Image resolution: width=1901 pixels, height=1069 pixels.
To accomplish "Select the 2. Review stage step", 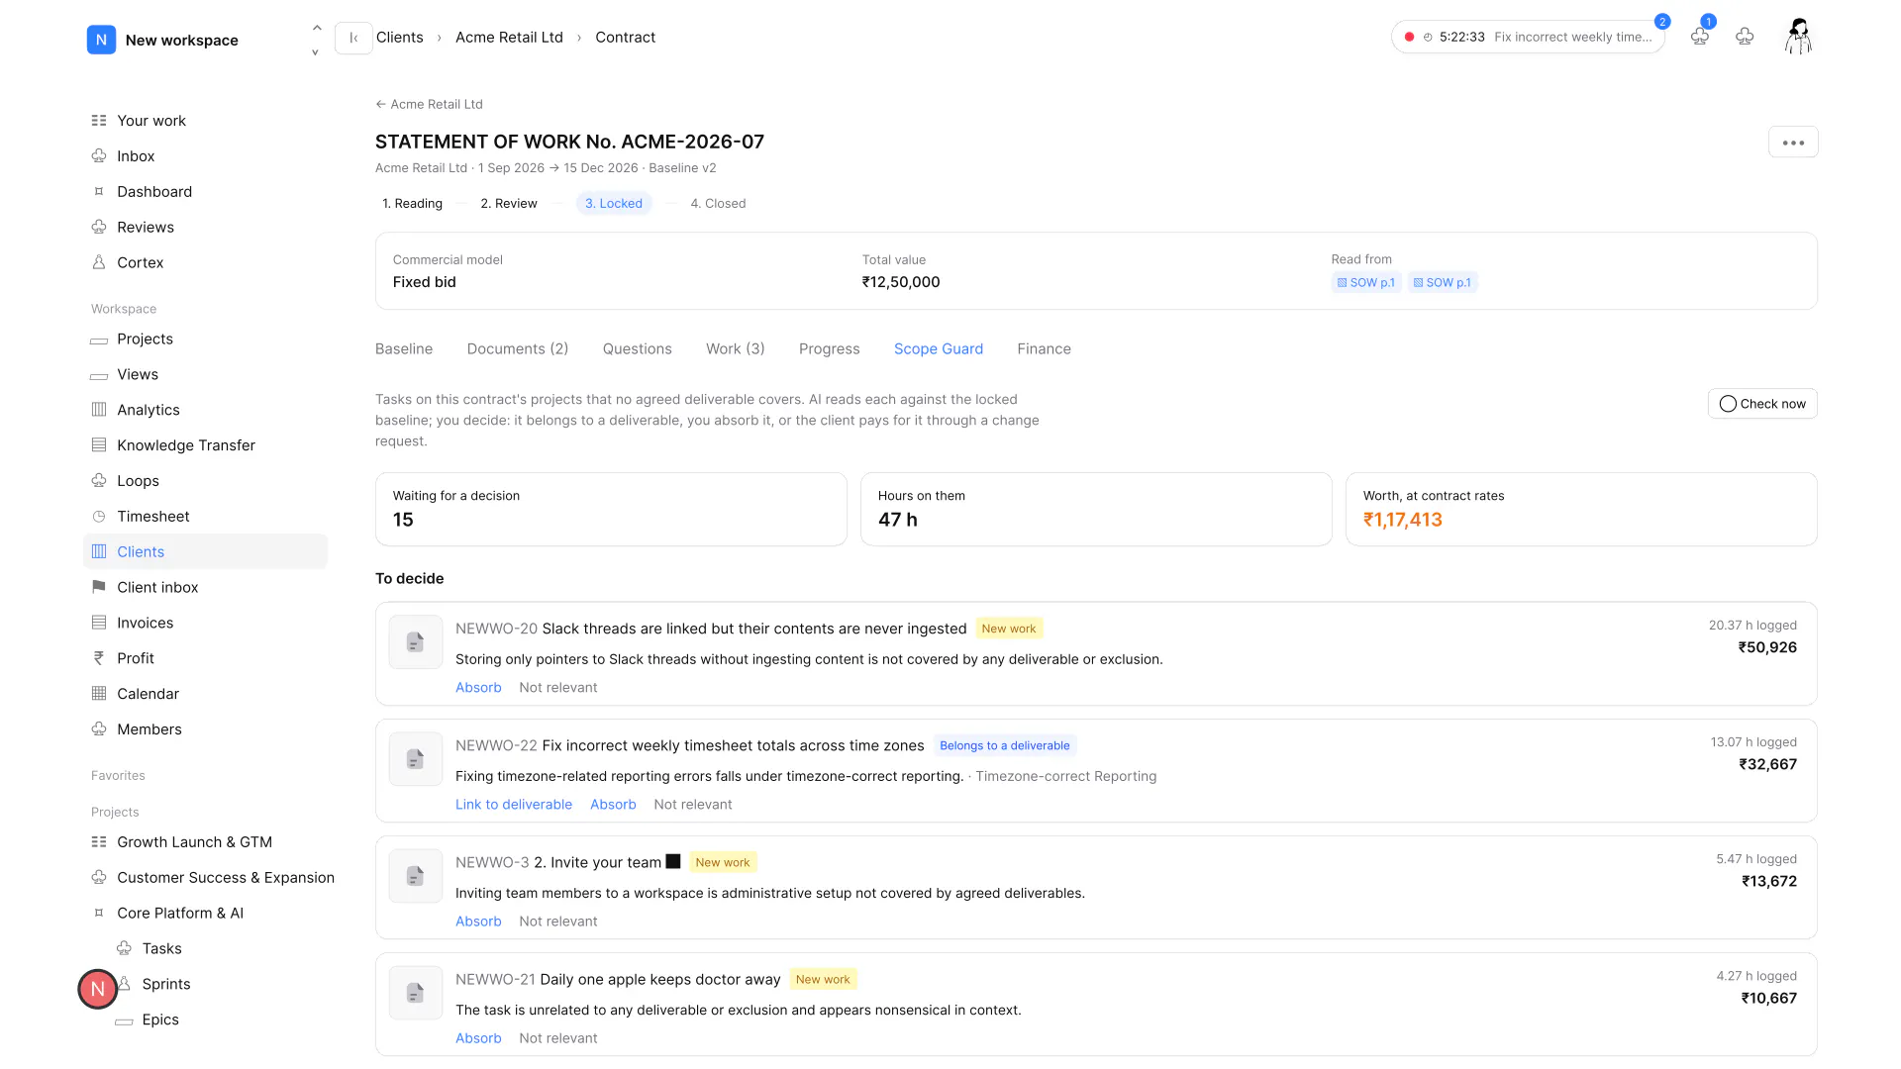I will (509, 204).
